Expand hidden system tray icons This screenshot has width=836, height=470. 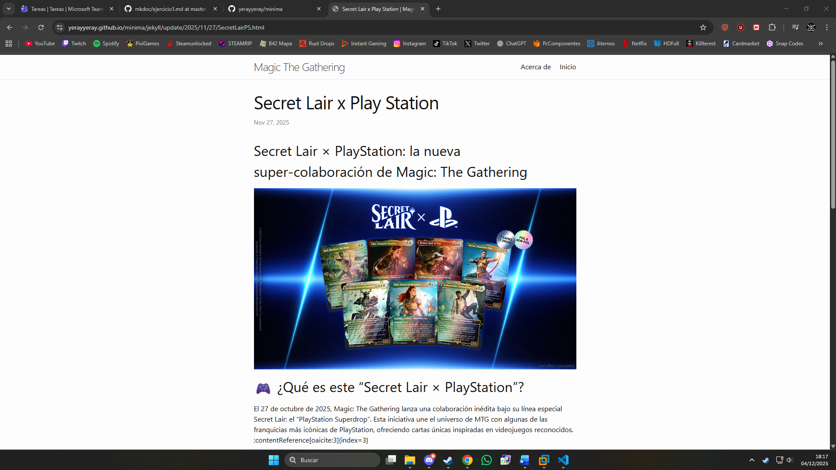click(x=751, y=460)
